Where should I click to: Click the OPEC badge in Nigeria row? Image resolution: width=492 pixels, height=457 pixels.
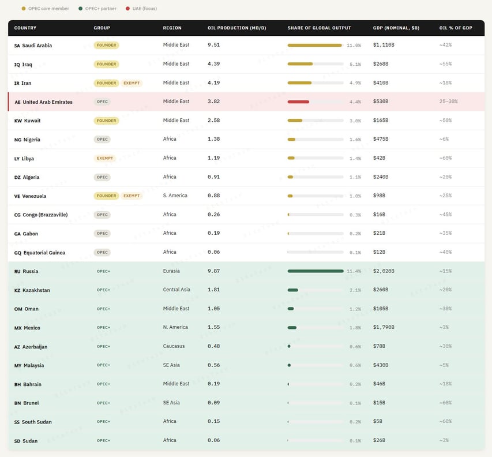point(102,139)
